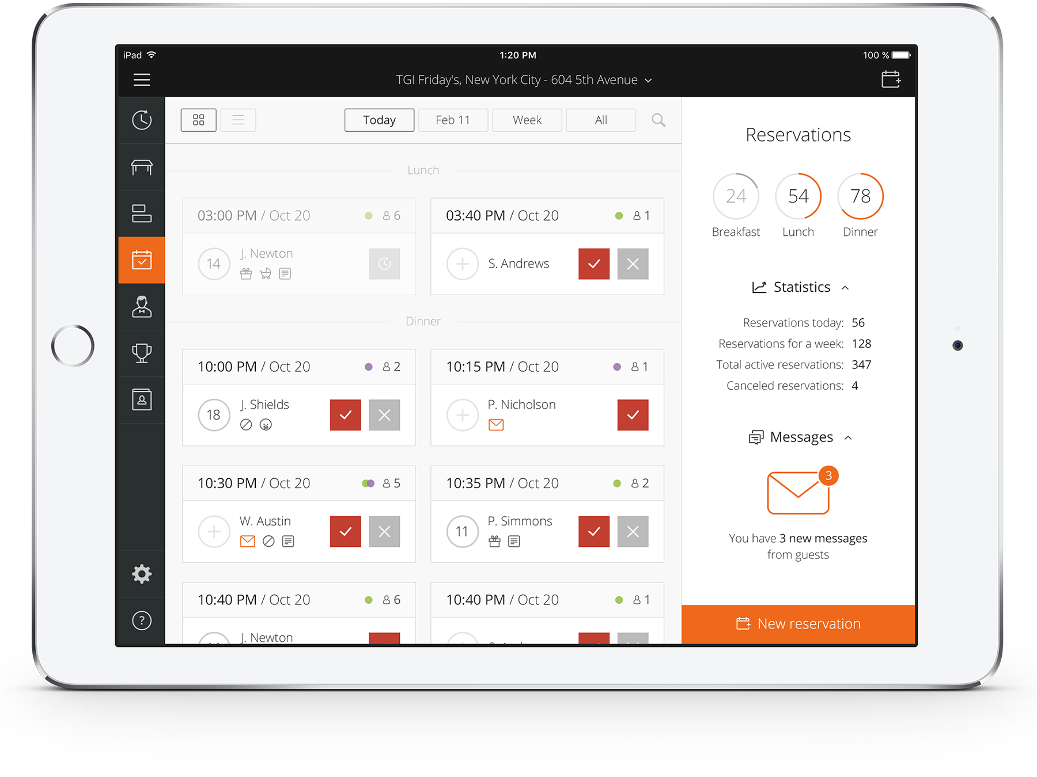Tap the iPad battery indicator
1037x777 pixels.
901,55
